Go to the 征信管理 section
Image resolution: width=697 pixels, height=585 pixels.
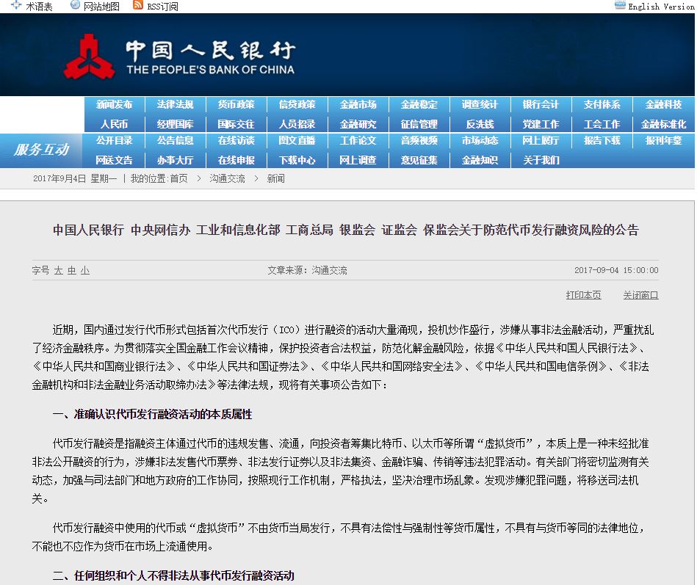(419, 124)
